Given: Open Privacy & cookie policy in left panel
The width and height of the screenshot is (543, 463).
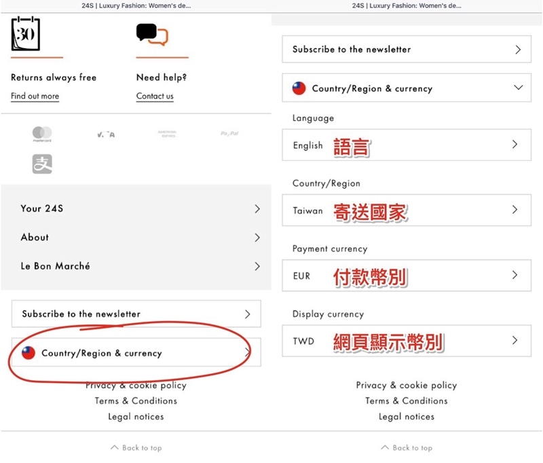Looking at the screenshot, I should (136, 386).
